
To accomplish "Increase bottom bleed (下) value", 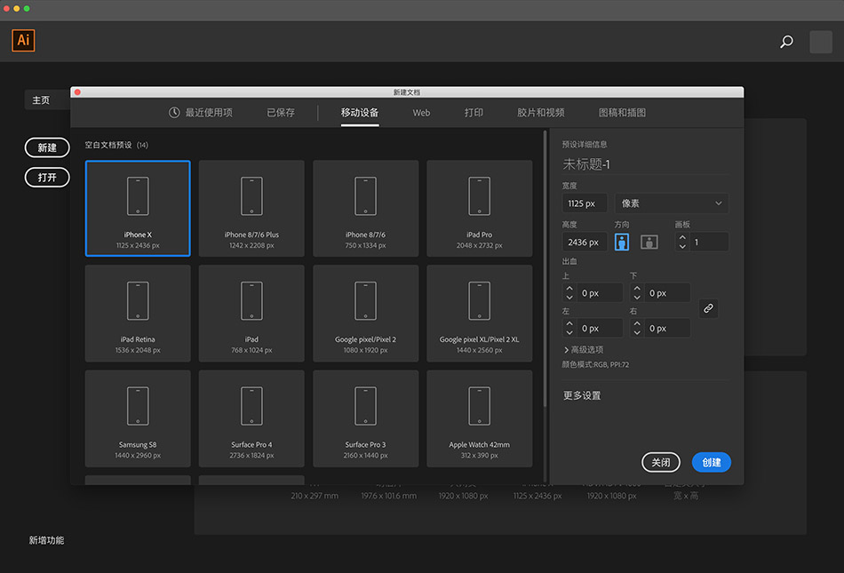I will click(x=637, y=289).
